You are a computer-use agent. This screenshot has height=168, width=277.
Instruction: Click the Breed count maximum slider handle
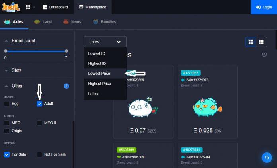[x=66, y=51]
